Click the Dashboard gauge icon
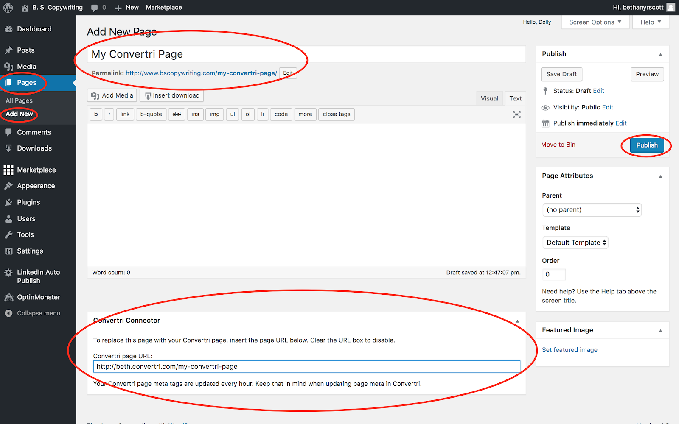679x424 pixels. point(8,29)
